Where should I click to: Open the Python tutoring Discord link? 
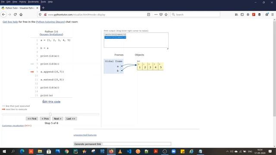point(50,22)
